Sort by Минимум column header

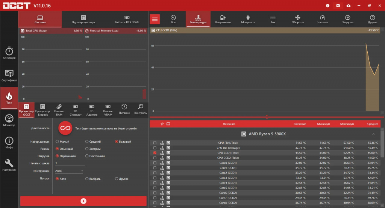tap(323, 124)
